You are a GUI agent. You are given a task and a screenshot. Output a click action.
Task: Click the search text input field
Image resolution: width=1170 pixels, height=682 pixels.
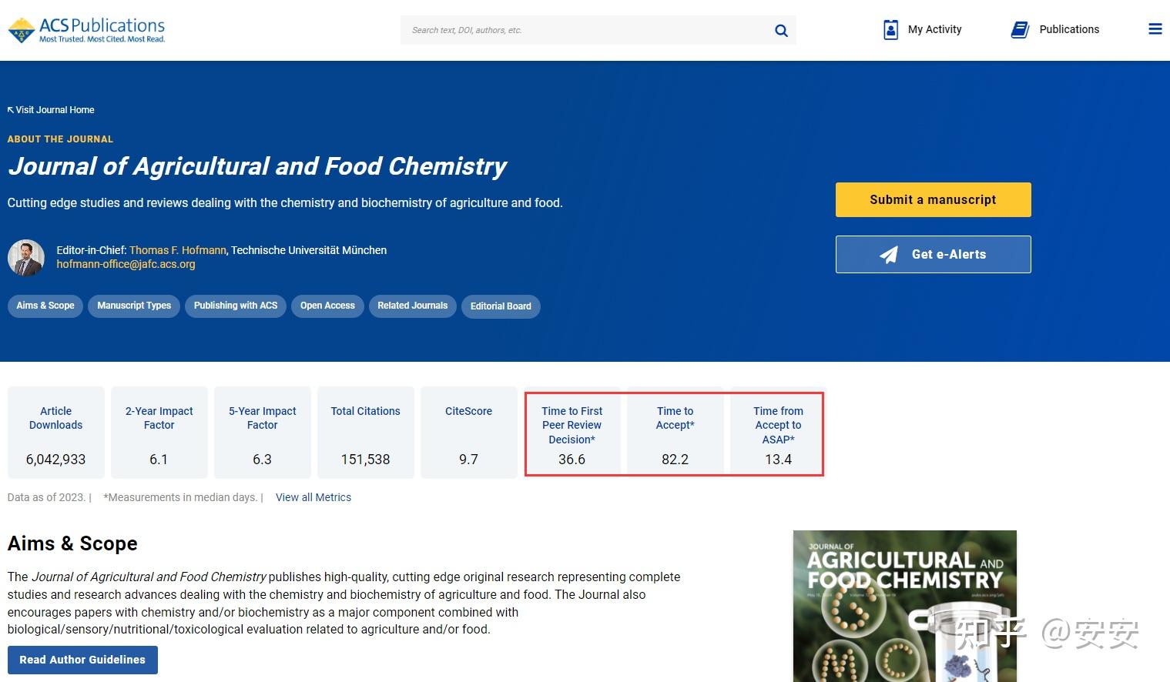pos(585,31)
